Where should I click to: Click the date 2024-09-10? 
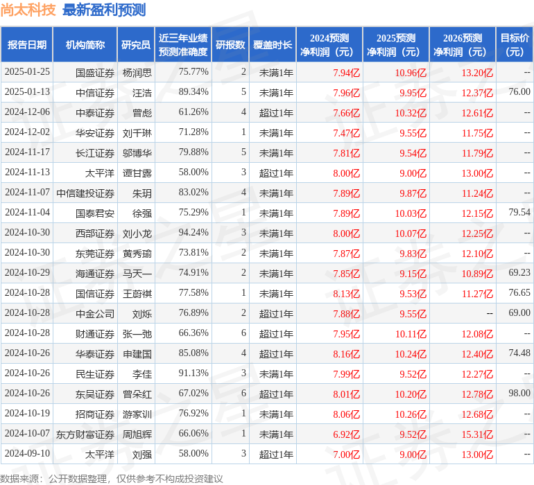point(27,453)
